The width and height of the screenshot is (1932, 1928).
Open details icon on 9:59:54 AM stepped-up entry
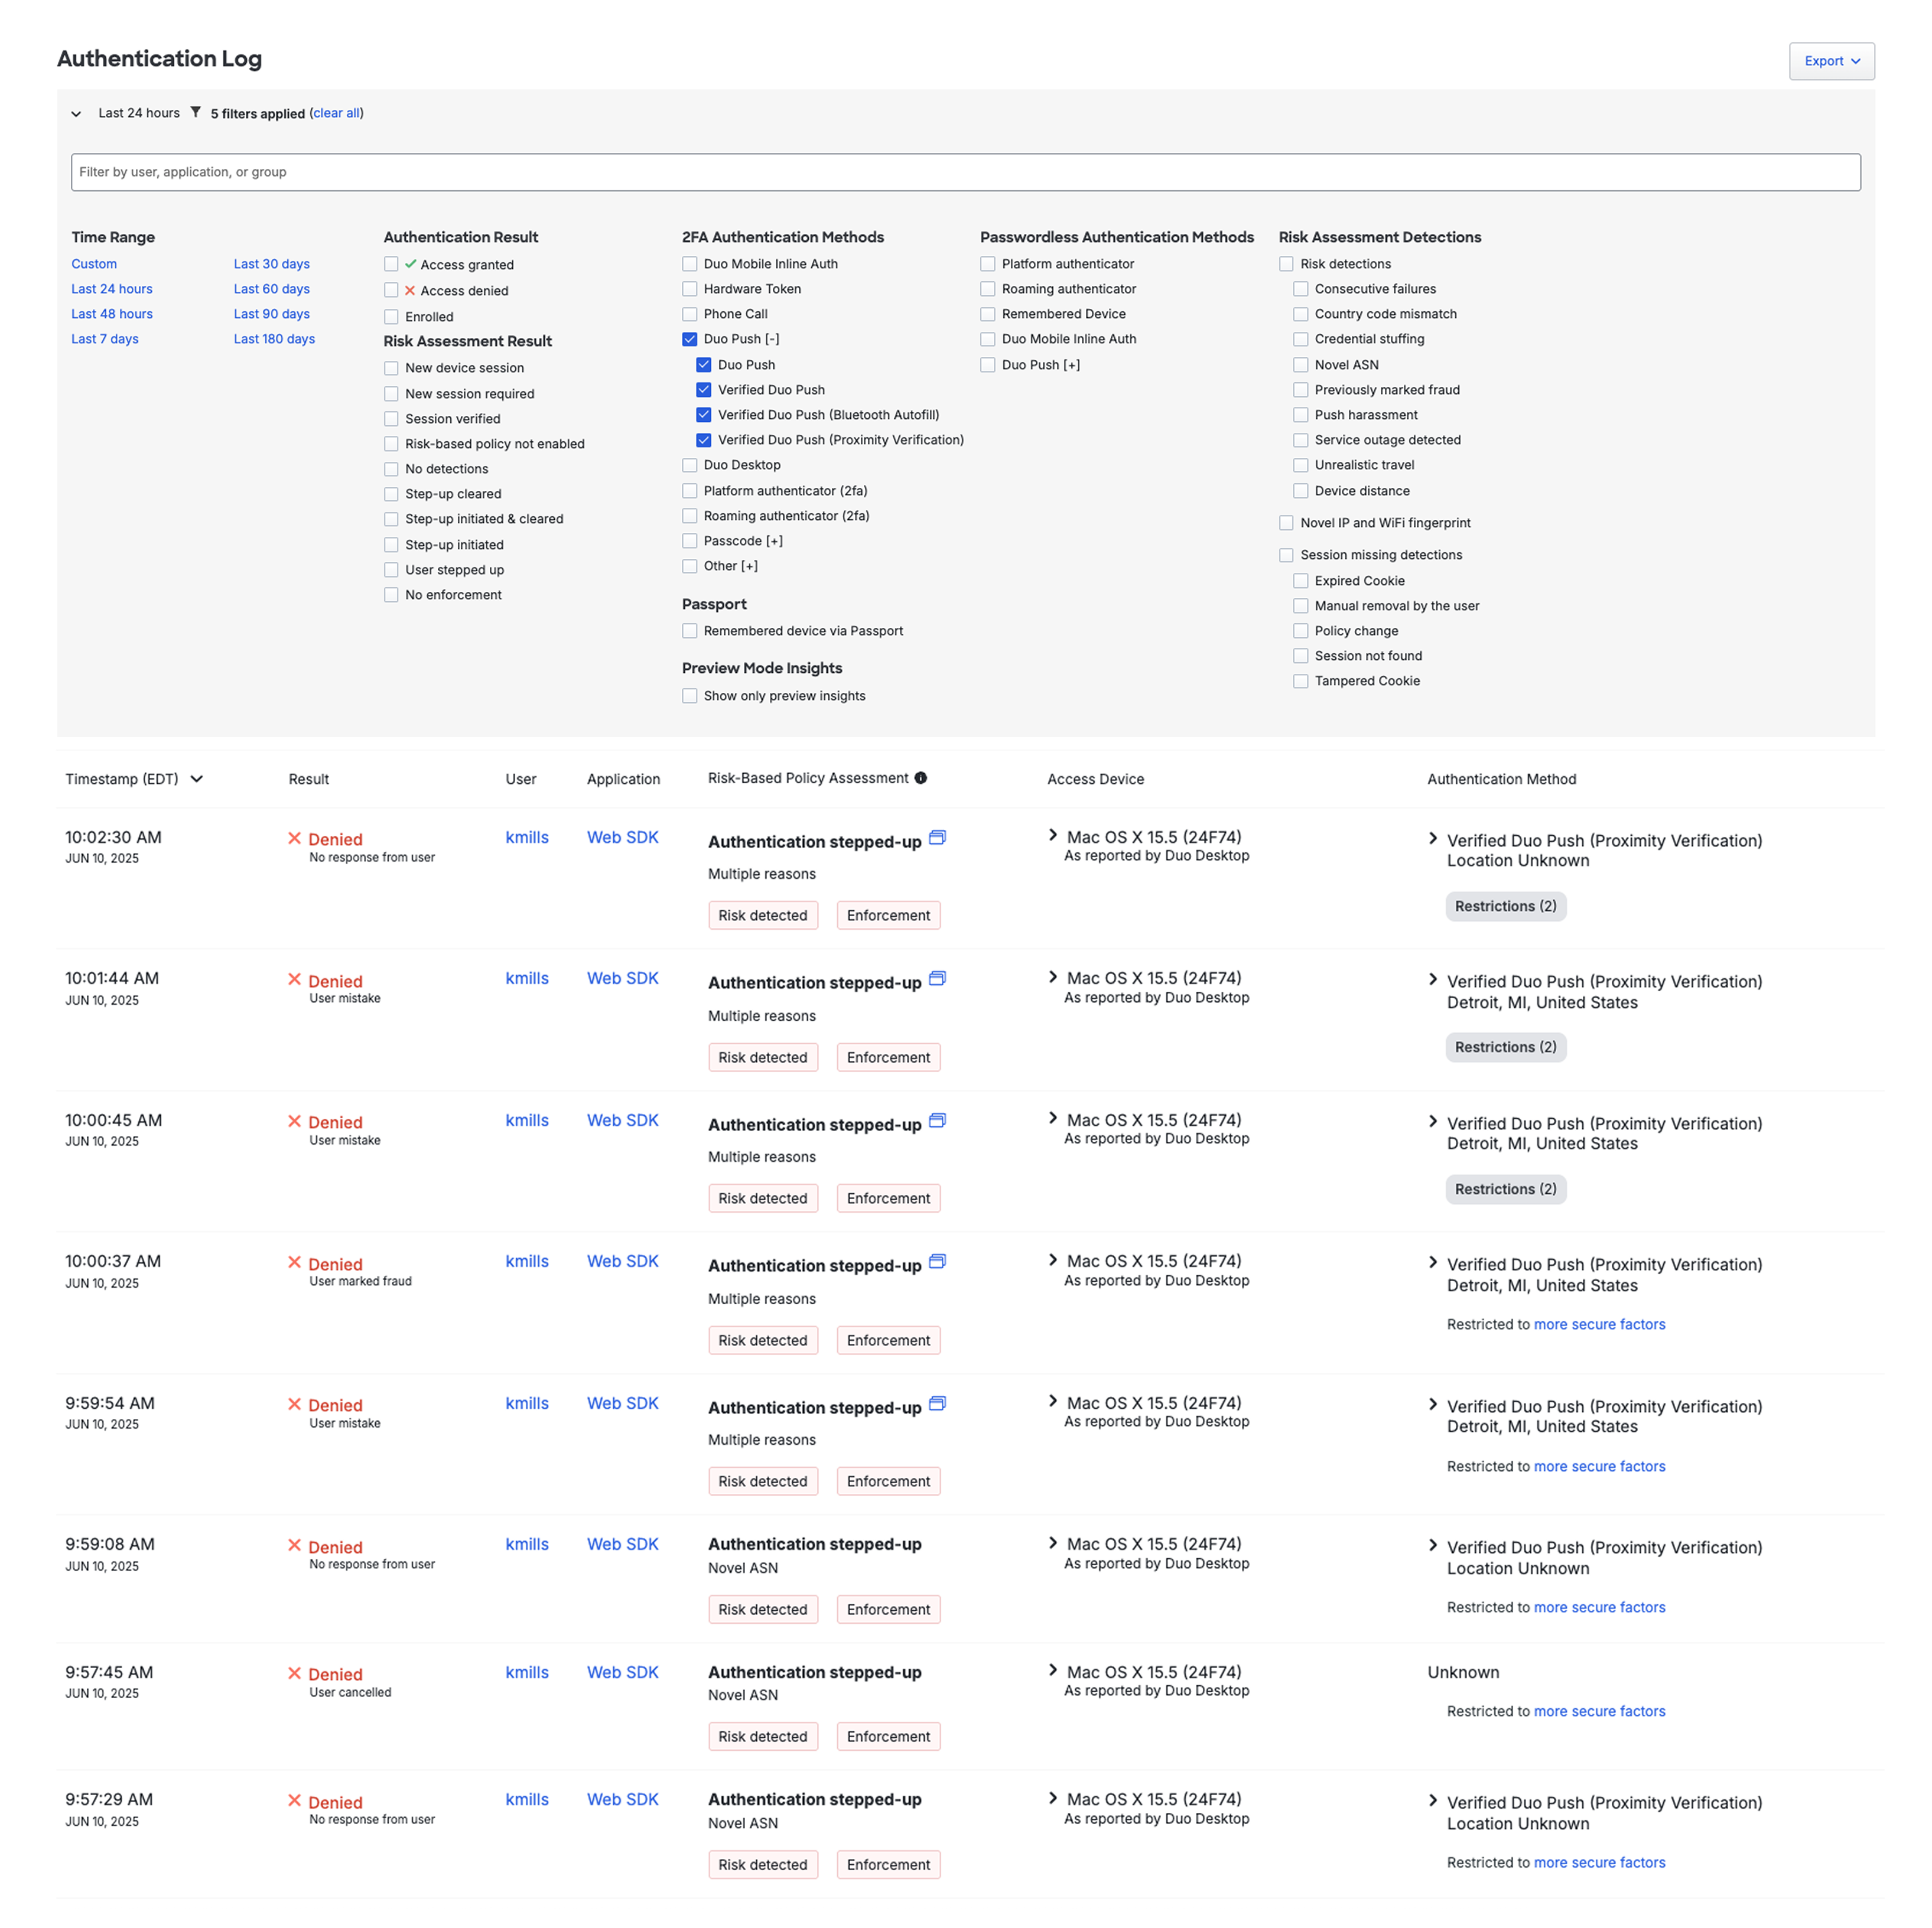pyautogui.click(x=937, y=1404)
